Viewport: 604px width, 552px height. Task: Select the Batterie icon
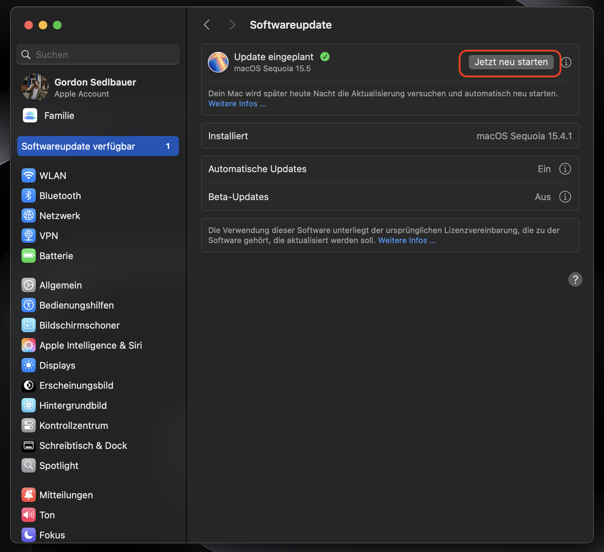29,256
